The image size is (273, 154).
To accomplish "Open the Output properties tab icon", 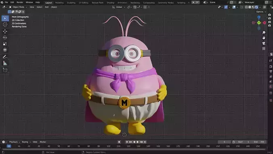I will (271, 71).
